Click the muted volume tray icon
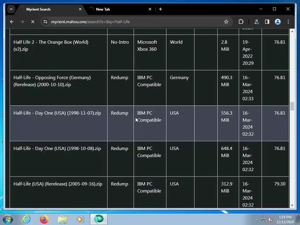The width and height of the screenshot is (300, 225). pyautogui.click(x=270, y=220)
